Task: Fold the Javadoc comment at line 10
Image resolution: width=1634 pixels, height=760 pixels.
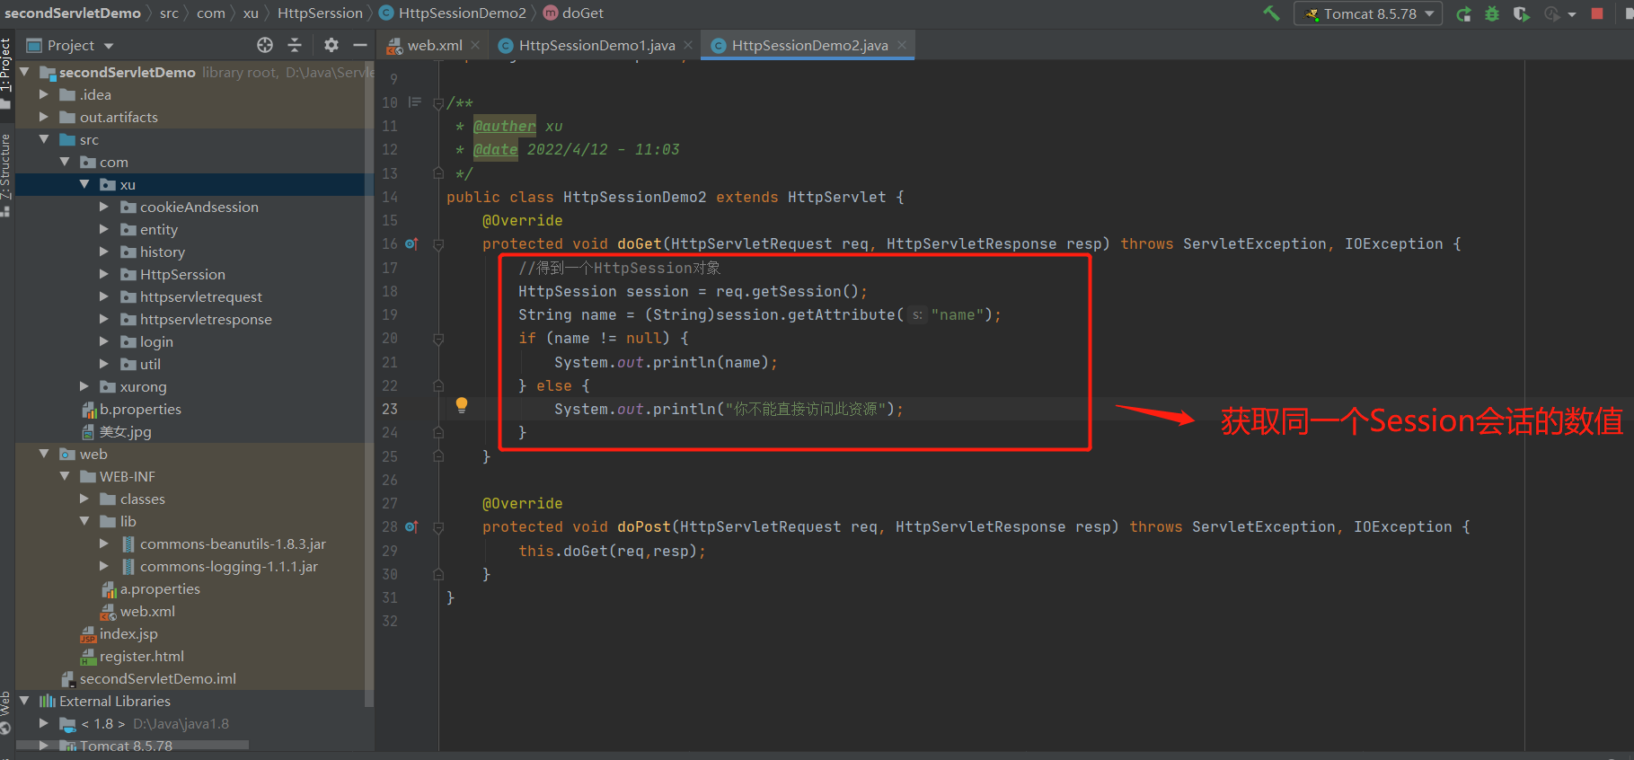Action: point(438,103)
